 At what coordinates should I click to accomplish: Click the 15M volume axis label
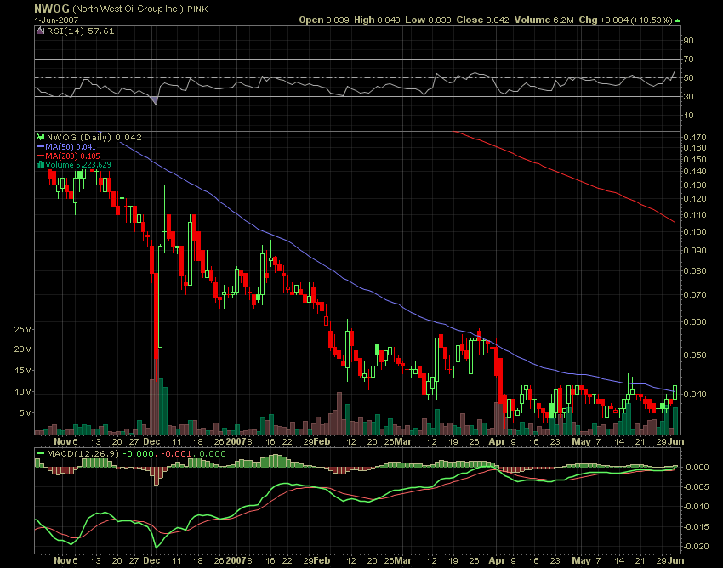23,371
